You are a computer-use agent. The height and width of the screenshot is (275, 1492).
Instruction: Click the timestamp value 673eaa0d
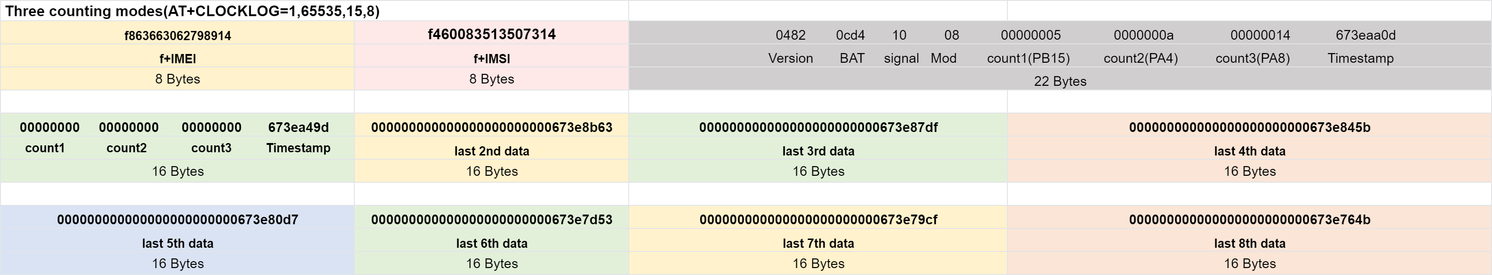1365,36
